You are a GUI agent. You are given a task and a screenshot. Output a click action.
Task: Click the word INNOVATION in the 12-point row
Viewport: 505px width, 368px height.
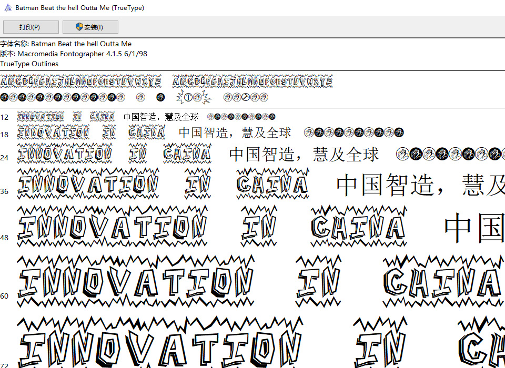41,117
